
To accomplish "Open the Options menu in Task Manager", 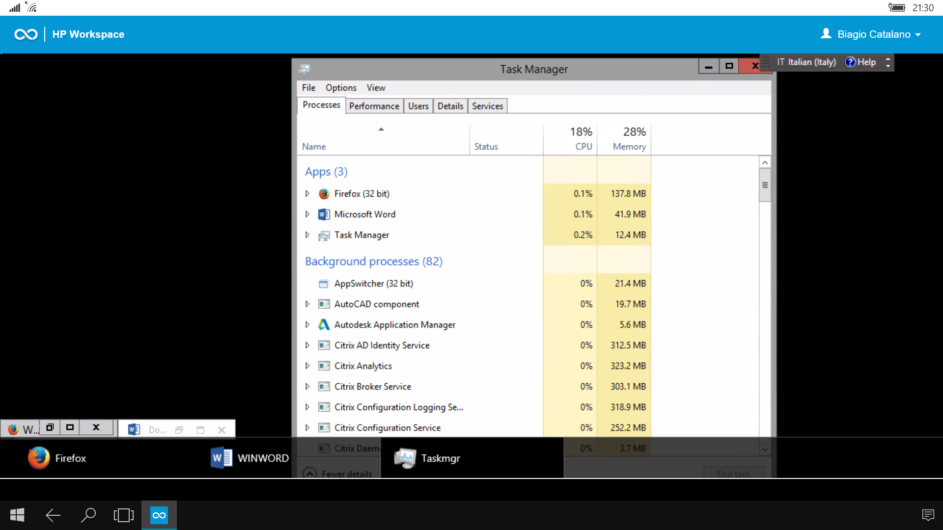I will click(x=341, y=88).
